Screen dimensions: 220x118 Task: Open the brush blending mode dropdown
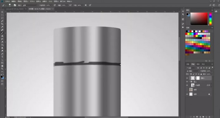coord(30,5)
